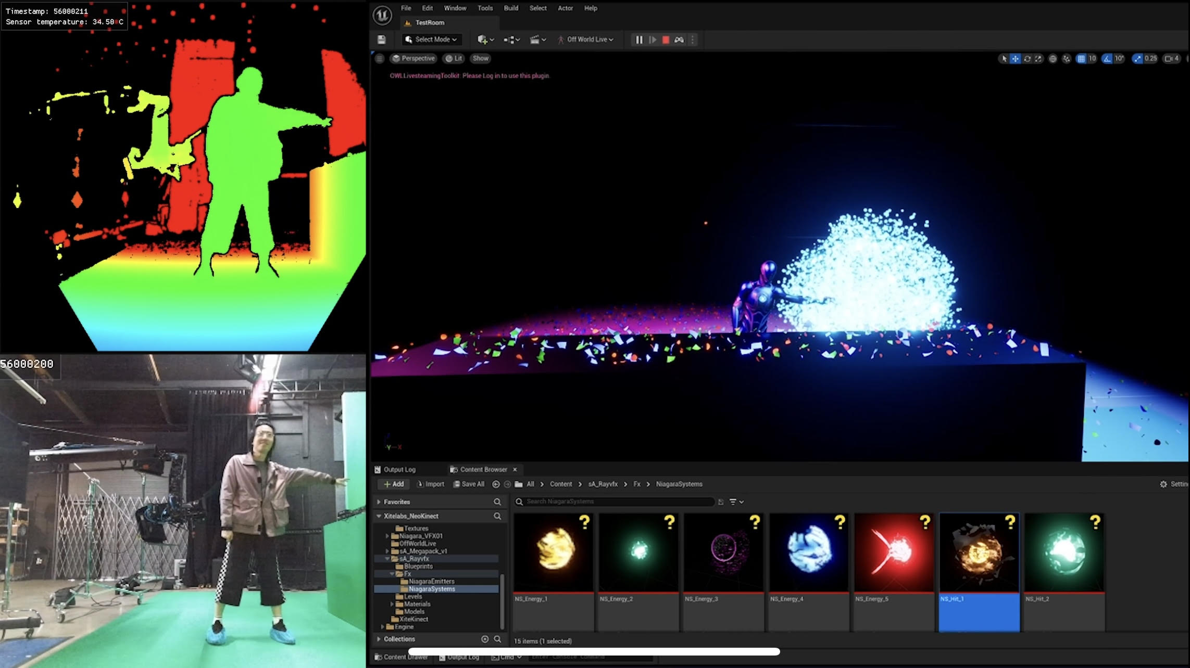Viewport: 1190px width, 668px height.
Task: Toggle scale snapping in viewport
Action: 1137,58
